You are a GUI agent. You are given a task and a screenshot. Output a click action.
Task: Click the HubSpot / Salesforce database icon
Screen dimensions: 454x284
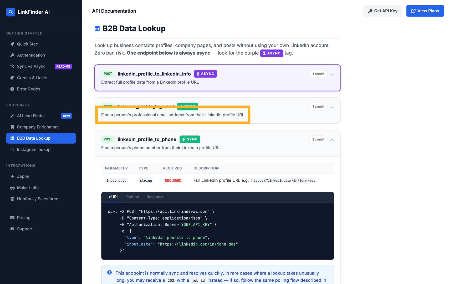12,199
